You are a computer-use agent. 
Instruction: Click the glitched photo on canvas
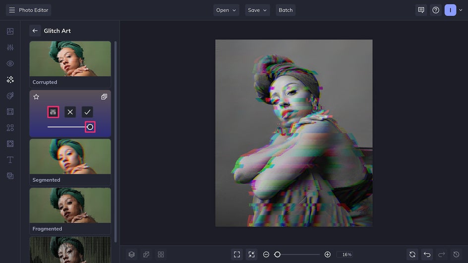(x=293, y=133)
